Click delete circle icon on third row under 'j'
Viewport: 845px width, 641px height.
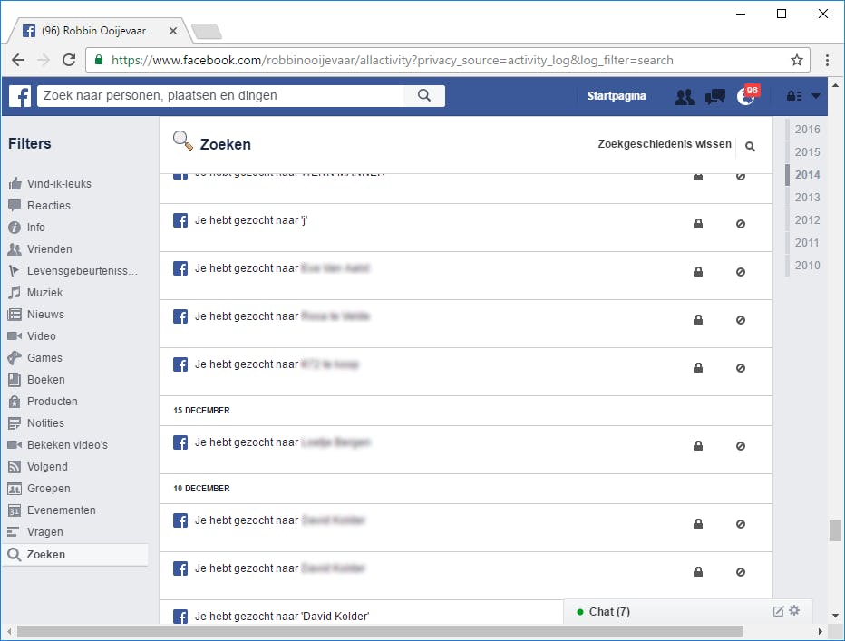[741, 368]
